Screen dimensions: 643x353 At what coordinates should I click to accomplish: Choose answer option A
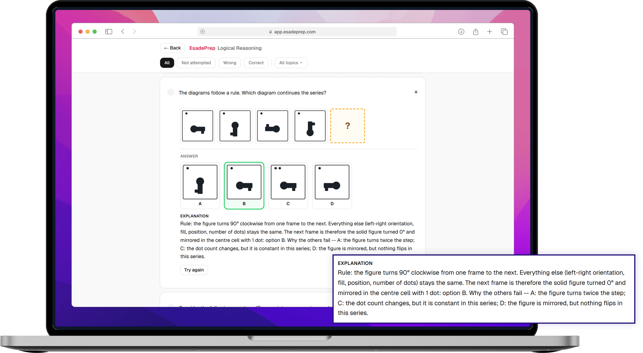(x=200, y=186)
